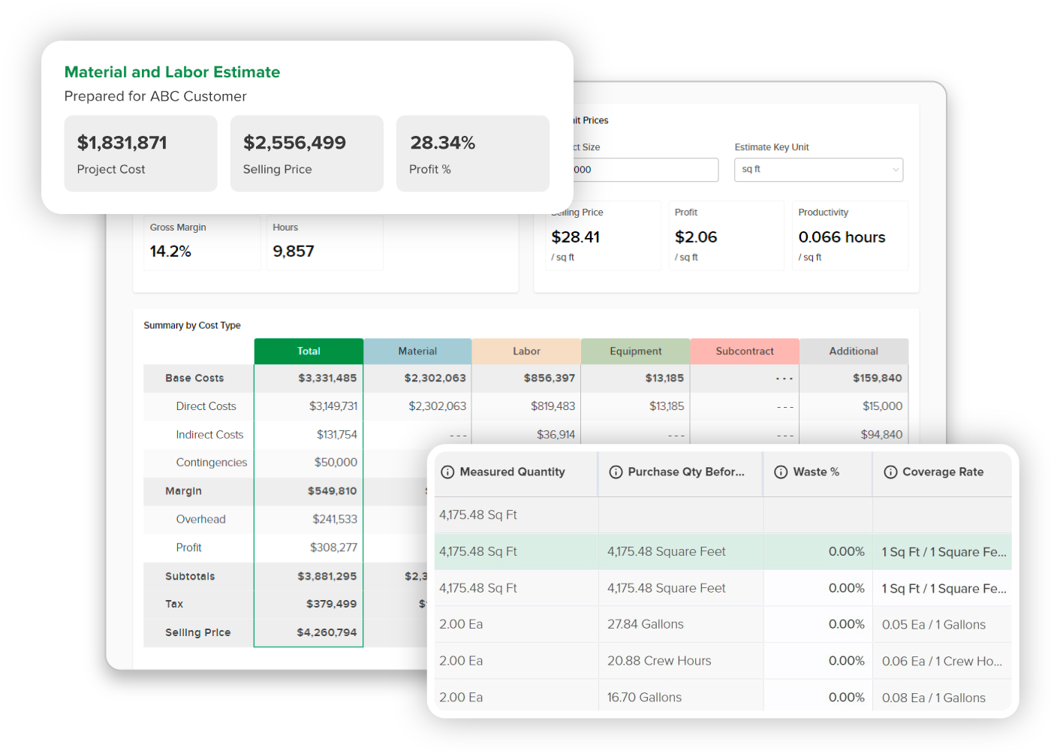Screen dimensions: 1051x751
Task: Open the $1,831,871 Project Cost card
Action: (x=140, y=153)
